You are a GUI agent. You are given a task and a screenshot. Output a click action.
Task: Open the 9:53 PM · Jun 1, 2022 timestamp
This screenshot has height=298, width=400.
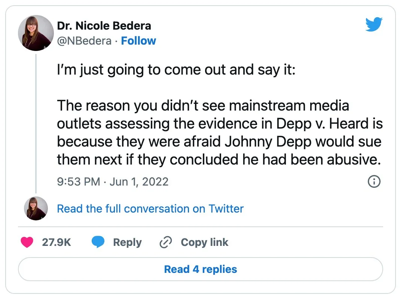point(113,182)
